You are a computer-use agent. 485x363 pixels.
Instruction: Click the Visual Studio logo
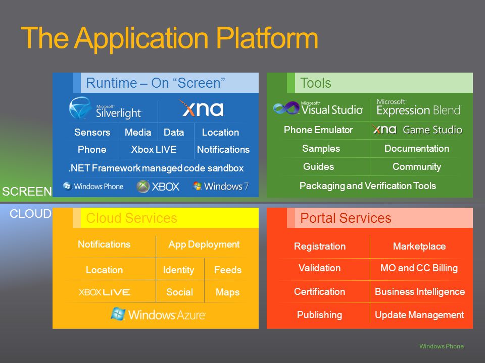pyautogui.click(x=318, y=108)
